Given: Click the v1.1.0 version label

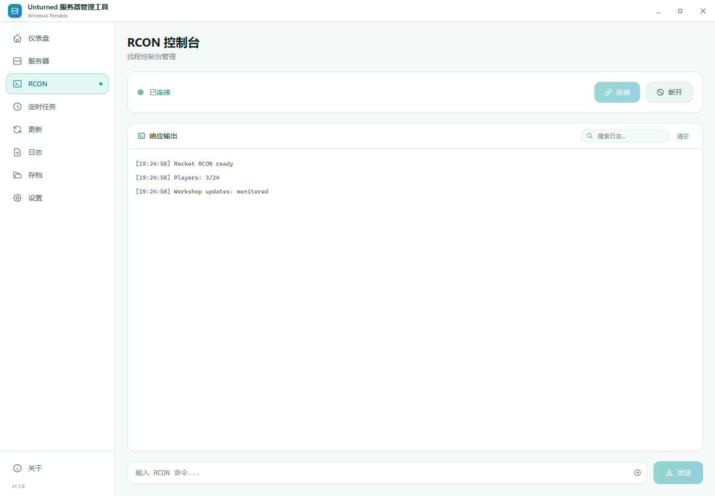Looking at the screenshot, I should [18, 487].
